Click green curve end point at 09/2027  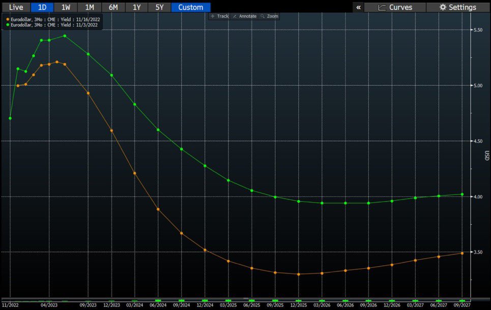point(462,194)
